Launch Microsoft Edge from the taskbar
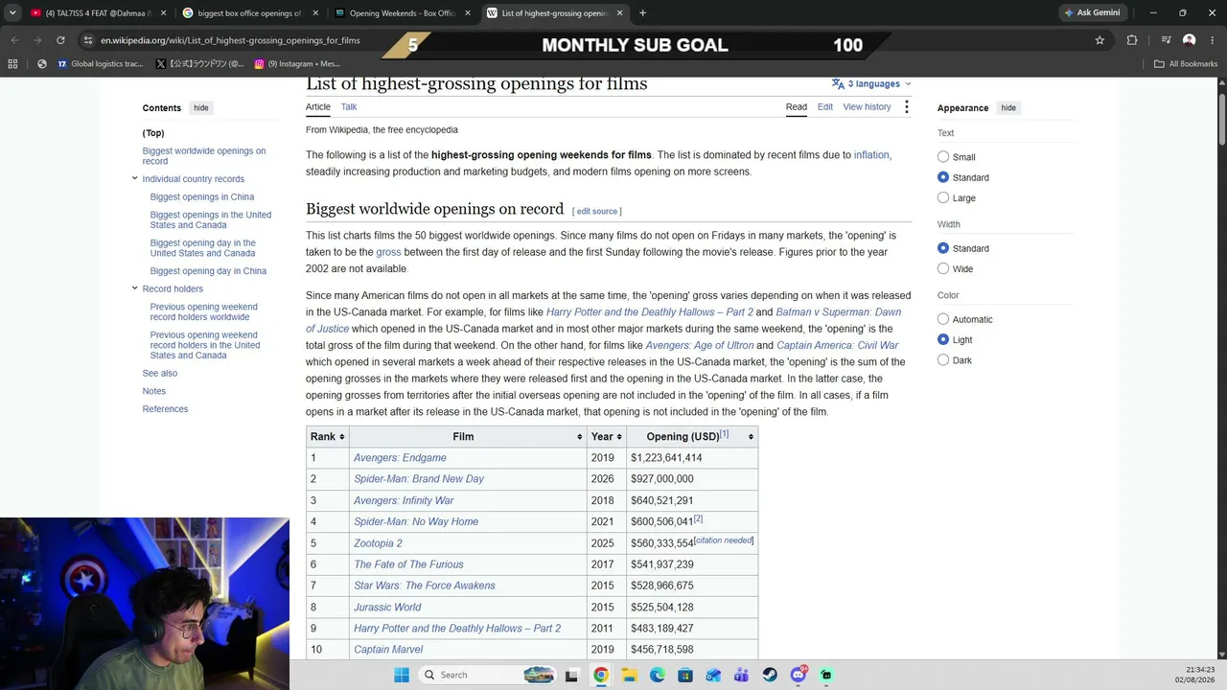The image size is (1227, 690). click(x=658, y=675)
